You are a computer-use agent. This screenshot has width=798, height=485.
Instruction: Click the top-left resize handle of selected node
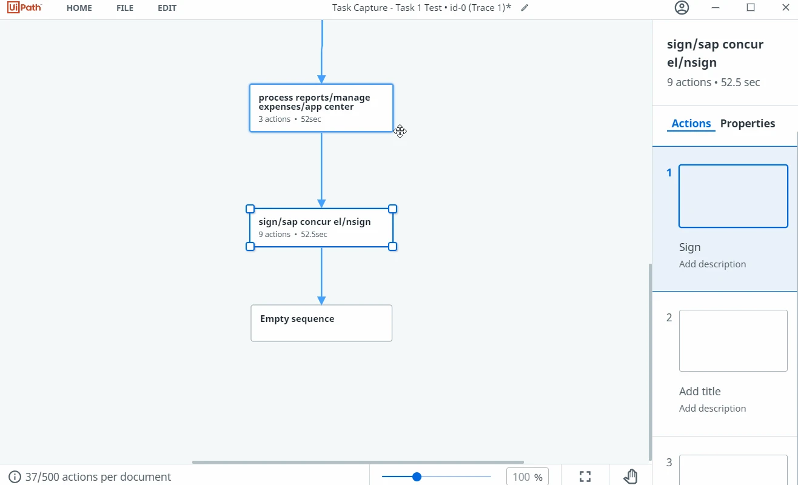pos(250,209)
